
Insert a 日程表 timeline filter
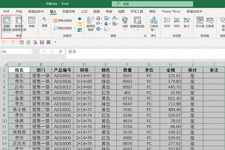[x=210, y=22]
